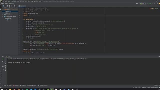Click the File Explorer icon on the taskbar
This screenshot has height=90, width=160.
point(10,89)
